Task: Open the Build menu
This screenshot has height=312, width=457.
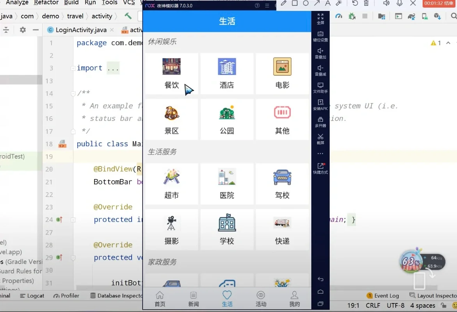Action: coord(71,3)
